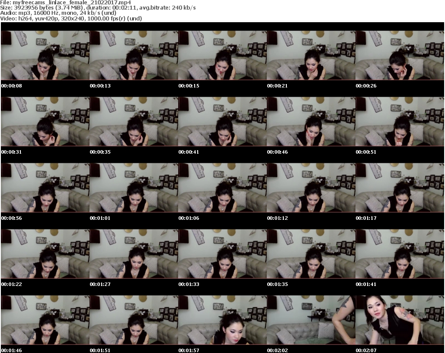The width and height of the screenshot is (445, 353).
Task: Open the frame stamped 00:01:46
Action: 45,320
